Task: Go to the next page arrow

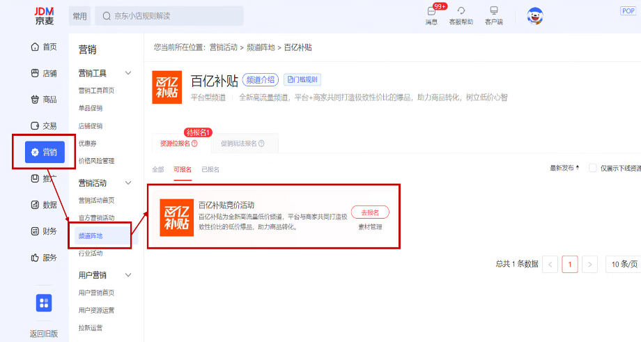Action: pos(589,265)
